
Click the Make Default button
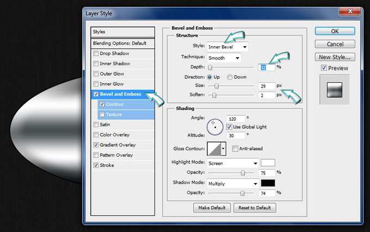tap(212, 208)
